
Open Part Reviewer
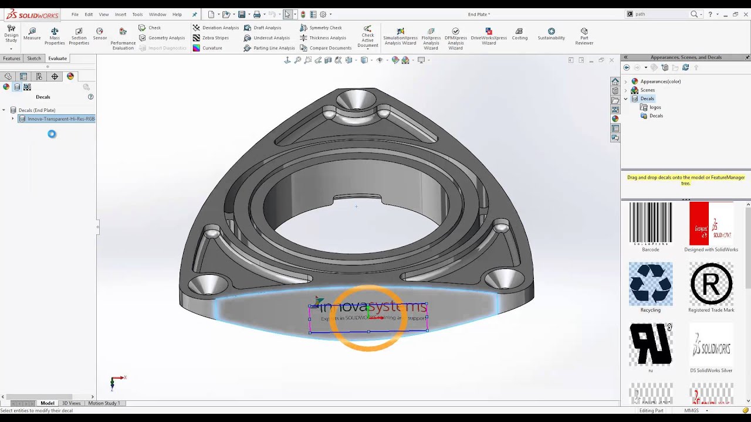584,36
